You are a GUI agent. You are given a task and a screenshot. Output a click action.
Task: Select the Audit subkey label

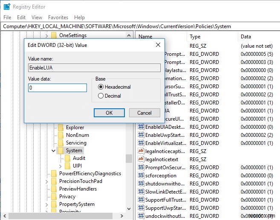click(79, 158)
